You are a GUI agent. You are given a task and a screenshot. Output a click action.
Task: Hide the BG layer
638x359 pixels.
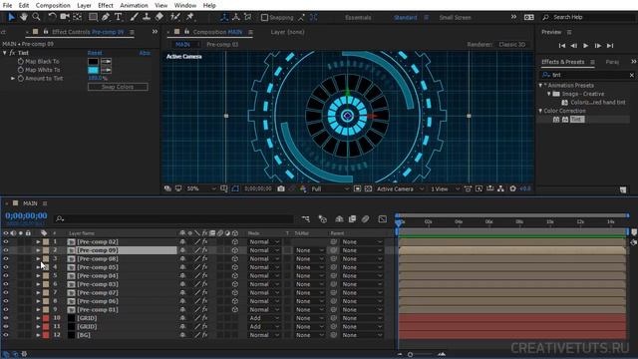(x=6, y=335)
